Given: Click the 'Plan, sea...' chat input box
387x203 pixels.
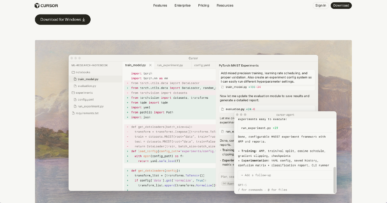Looking at the screenshot, I should point(227,177).
